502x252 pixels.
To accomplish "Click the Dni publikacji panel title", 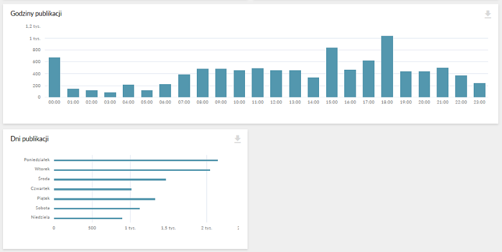I will point(29,139).
